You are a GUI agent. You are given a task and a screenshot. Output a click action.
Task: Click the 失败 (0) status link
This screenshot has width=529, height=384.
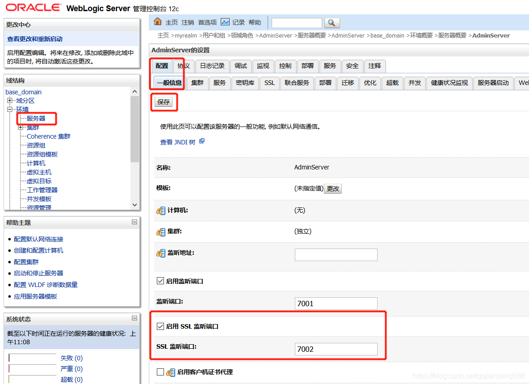point(71,358)
